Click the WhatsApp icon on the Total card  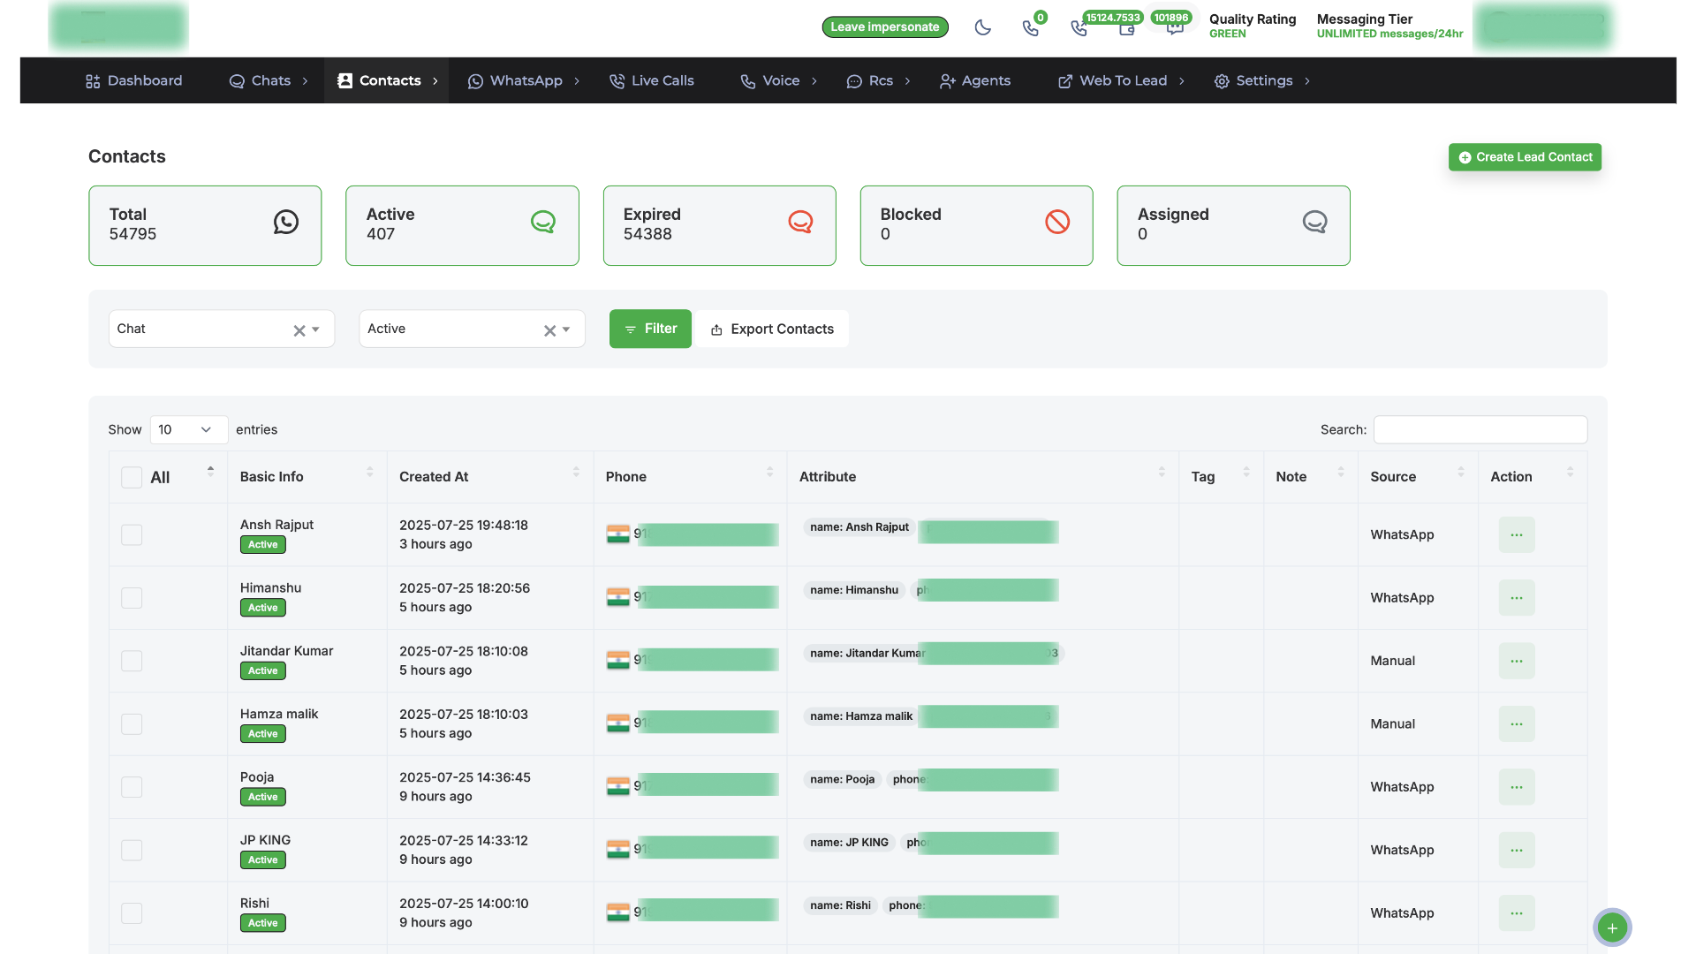pos(285,222)
